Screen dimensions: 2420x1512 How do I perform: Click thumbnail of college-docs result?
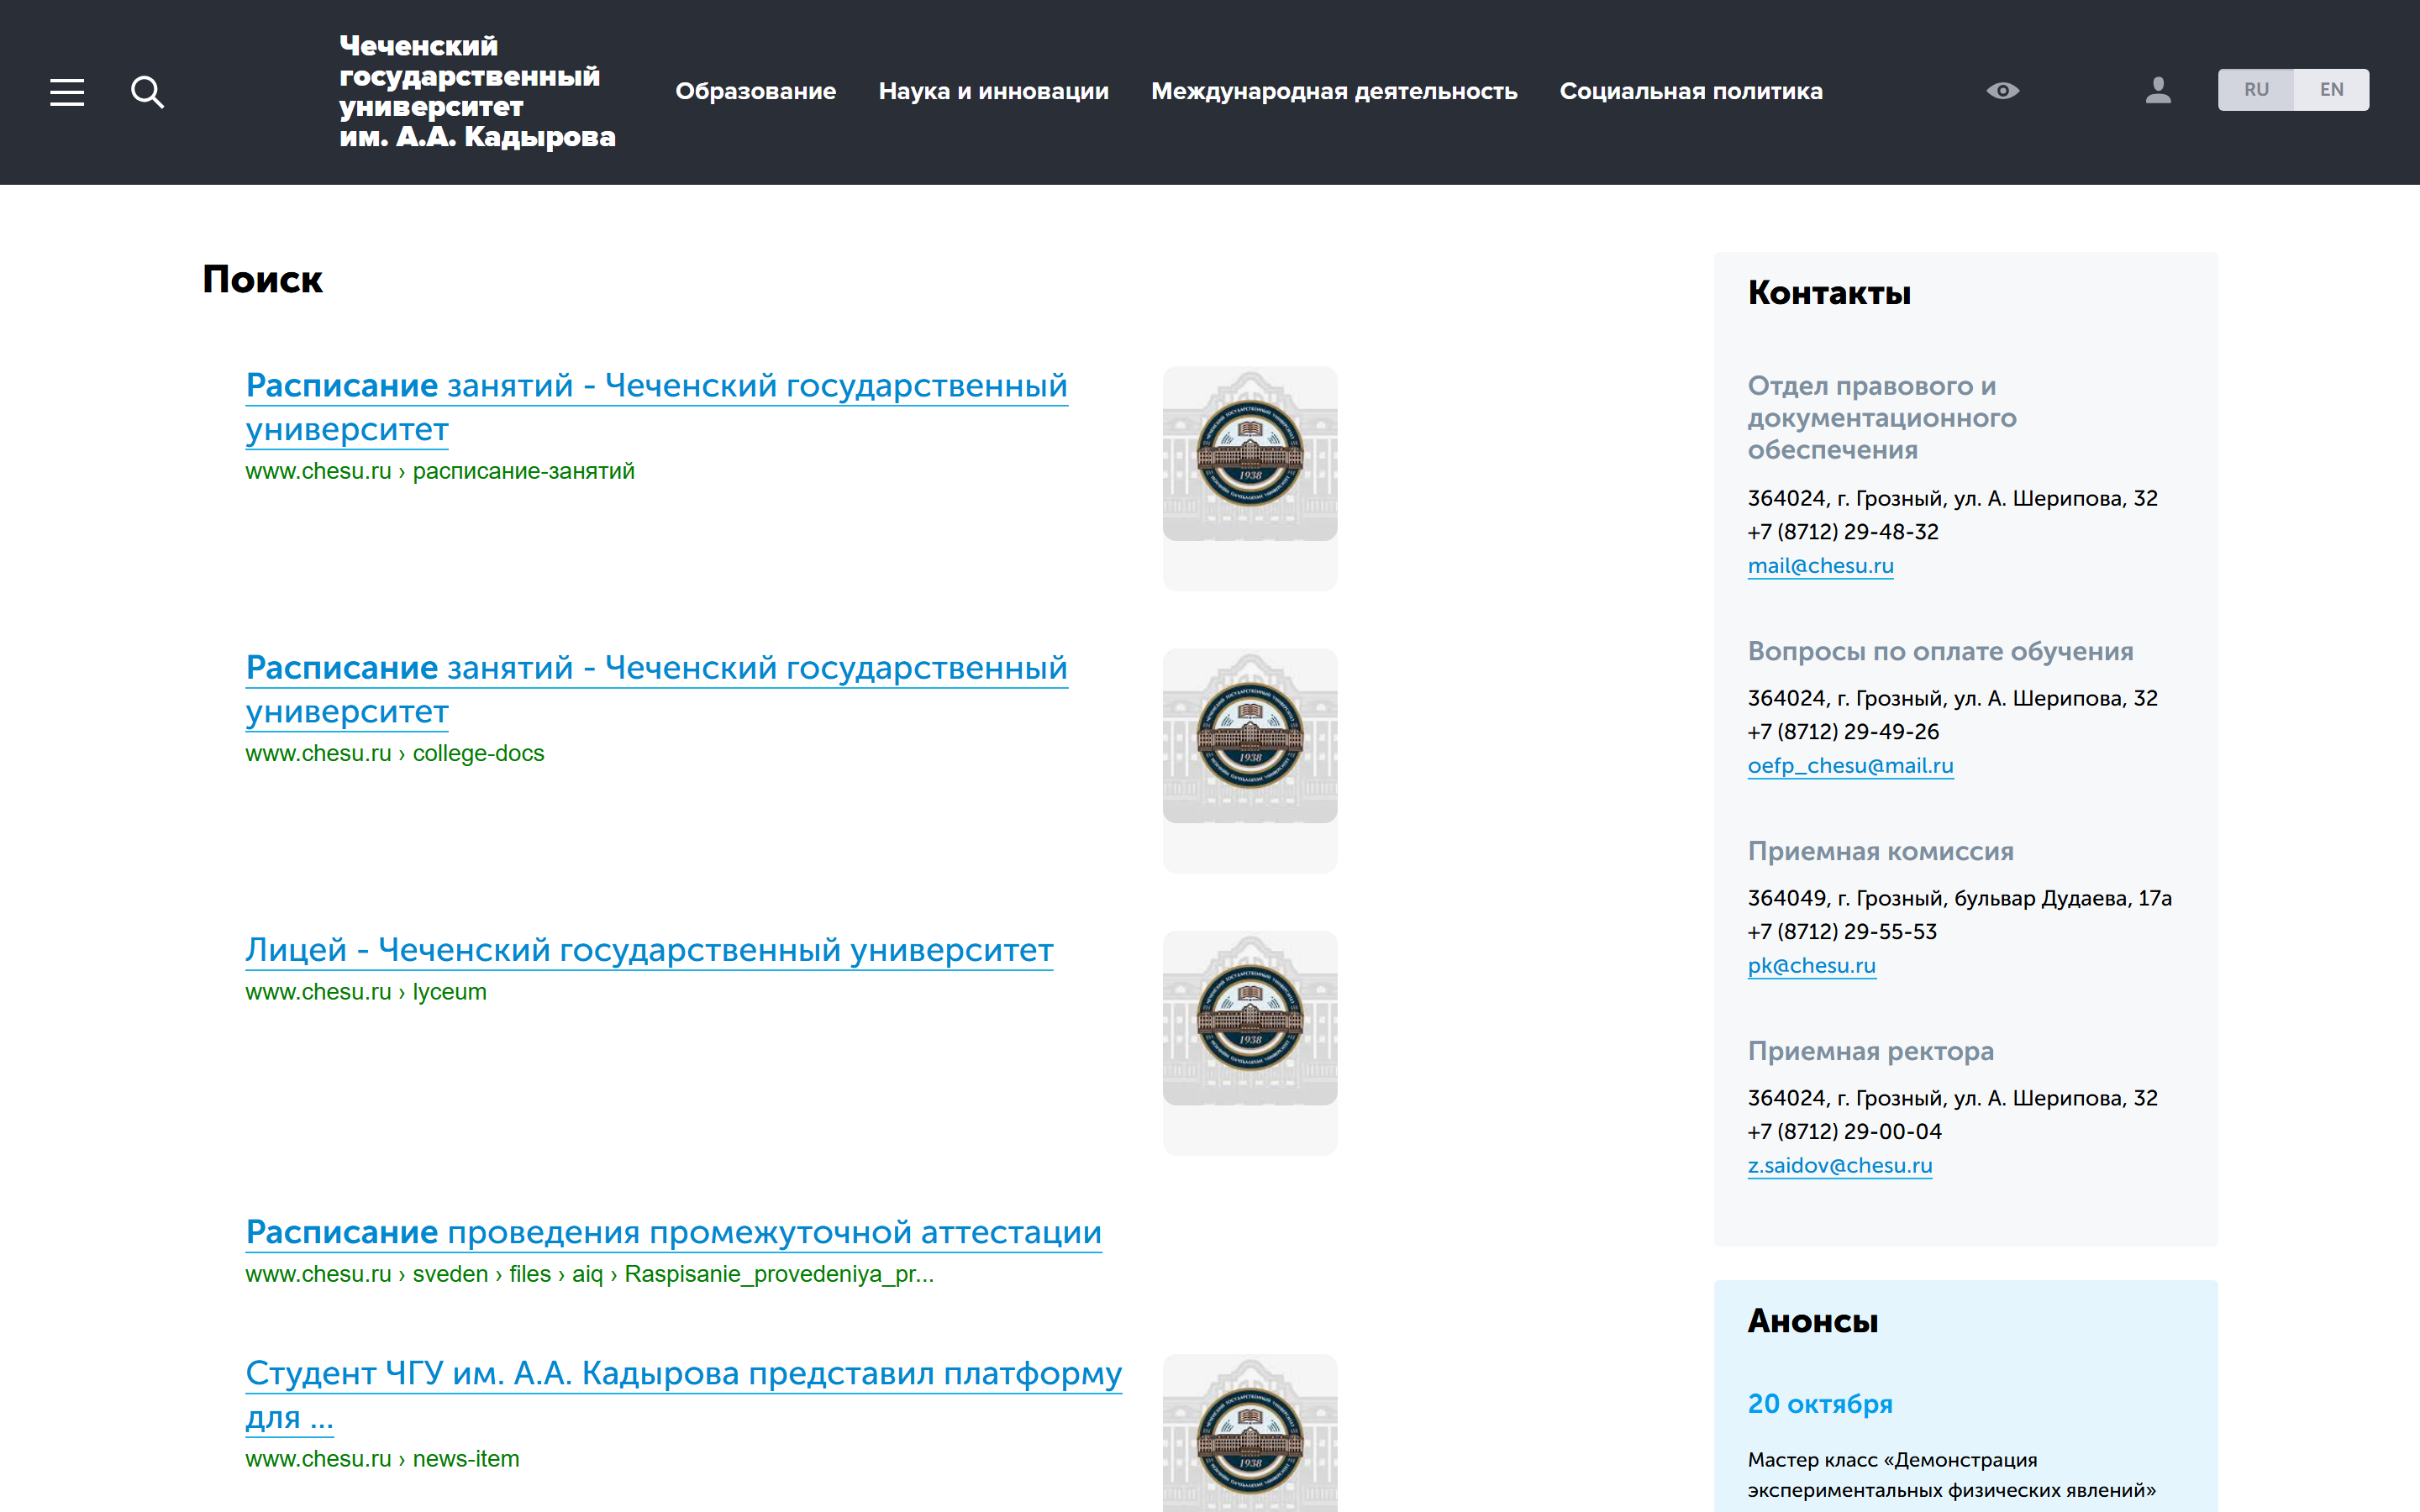1249,736
